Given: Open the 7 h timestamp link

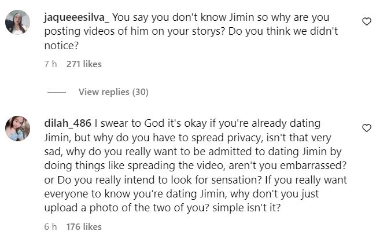Looking at the screenshot, I should click(50, 64).
